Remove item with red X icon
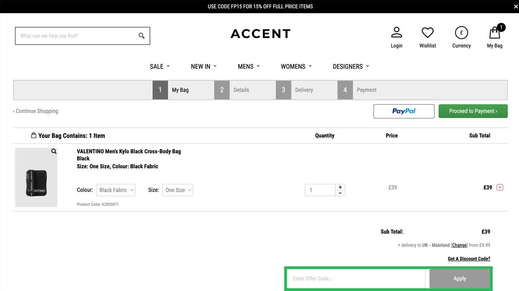Screen dimensions: 519x291 coord(500,187)
